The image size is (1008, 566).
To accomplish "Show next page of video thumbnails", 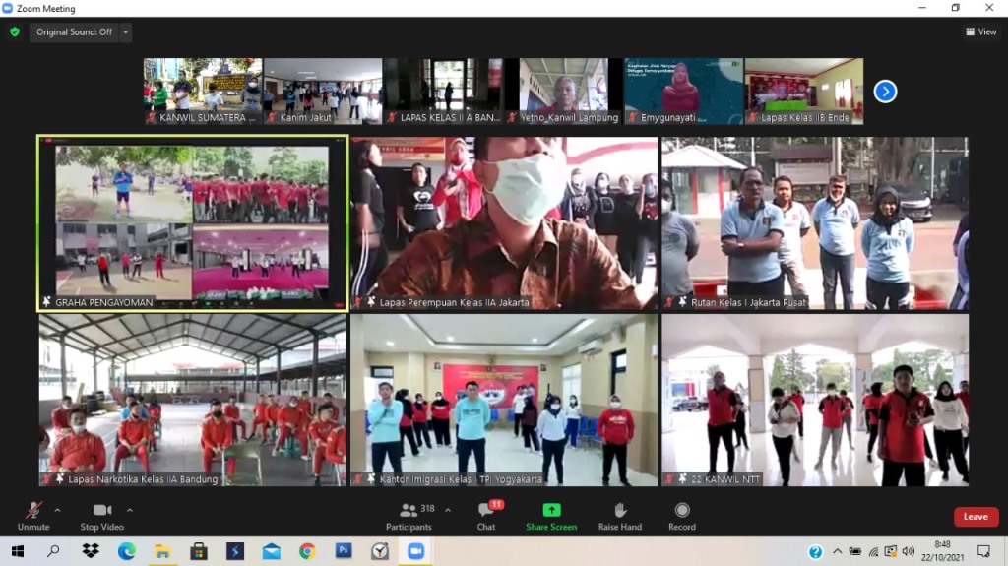I will coord(885,92).
